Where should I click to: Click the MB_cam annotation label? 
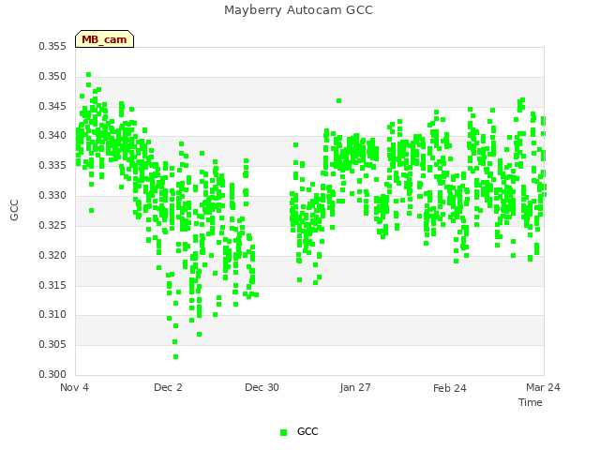(x=104, y=39)
